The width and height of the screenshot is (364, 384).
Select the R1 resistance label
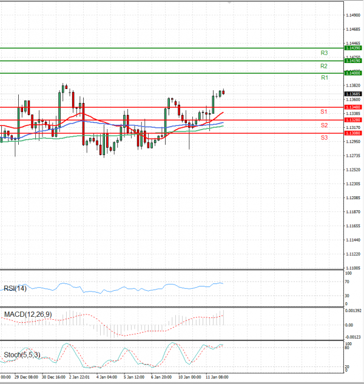[x=325, y=78]
